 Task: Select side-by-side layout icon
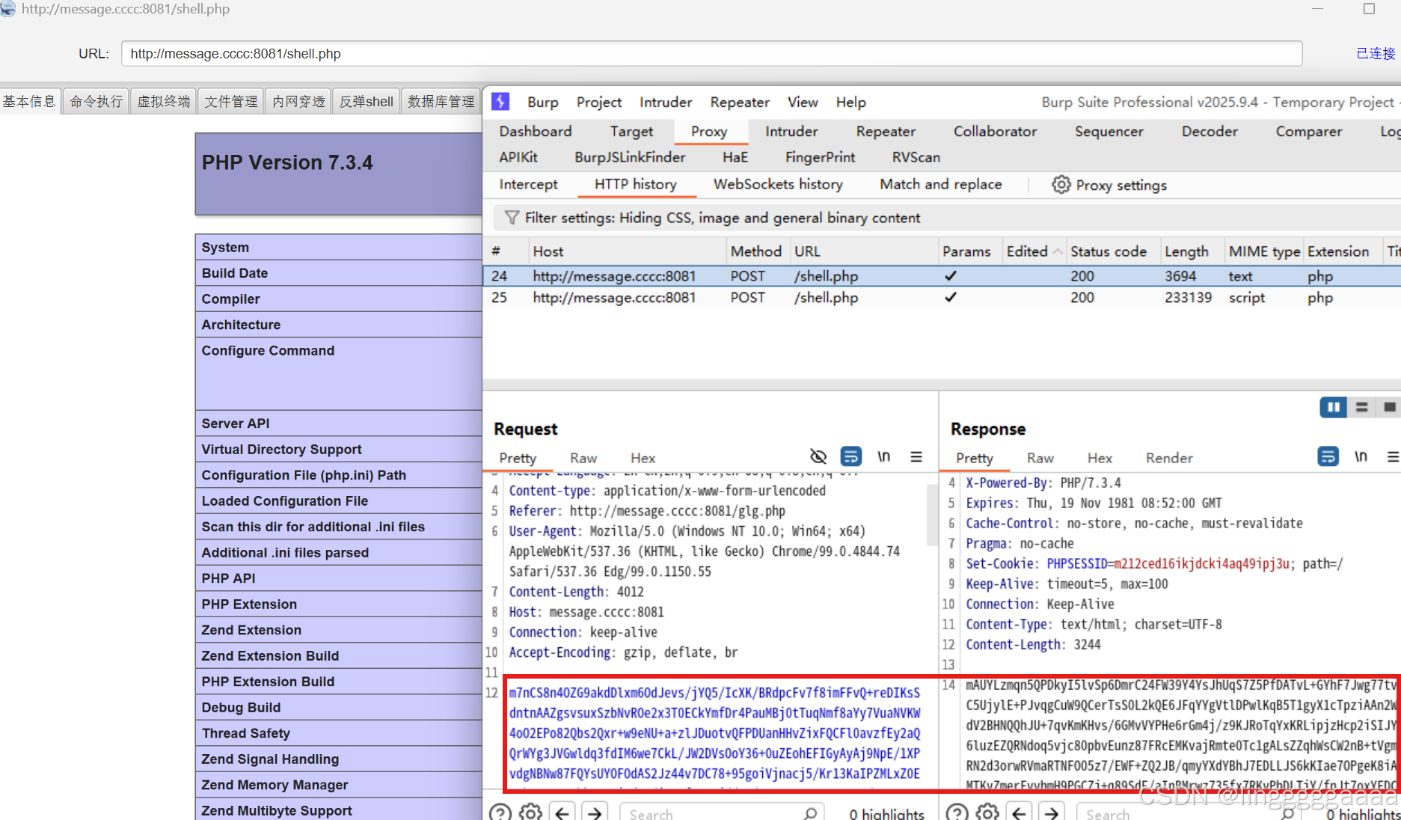[1333, 407]
